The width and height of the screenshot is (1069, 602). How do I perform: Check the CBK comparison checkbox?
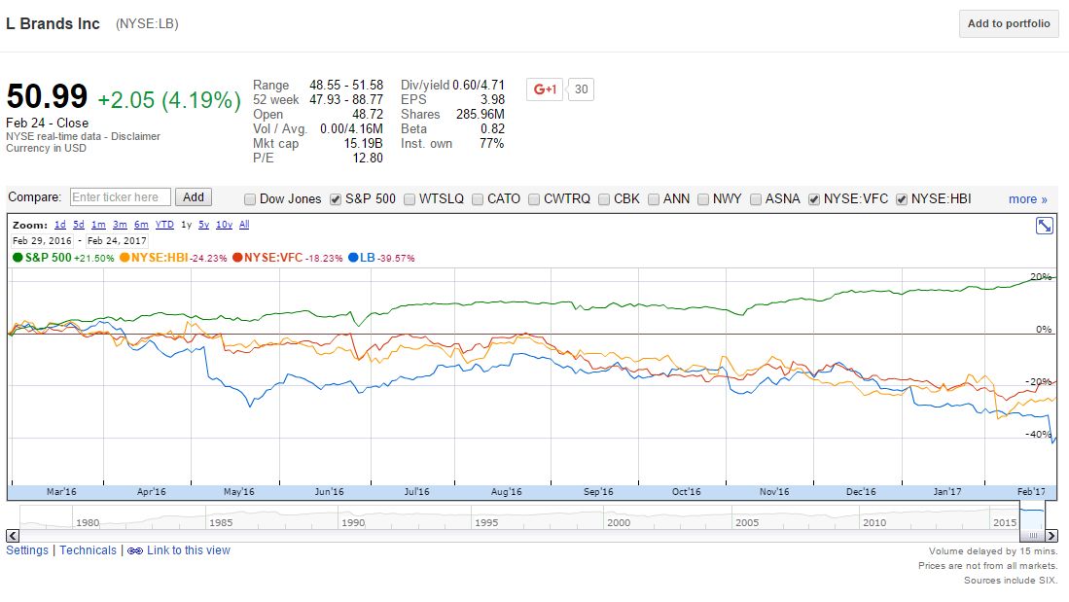click(604, 199)
